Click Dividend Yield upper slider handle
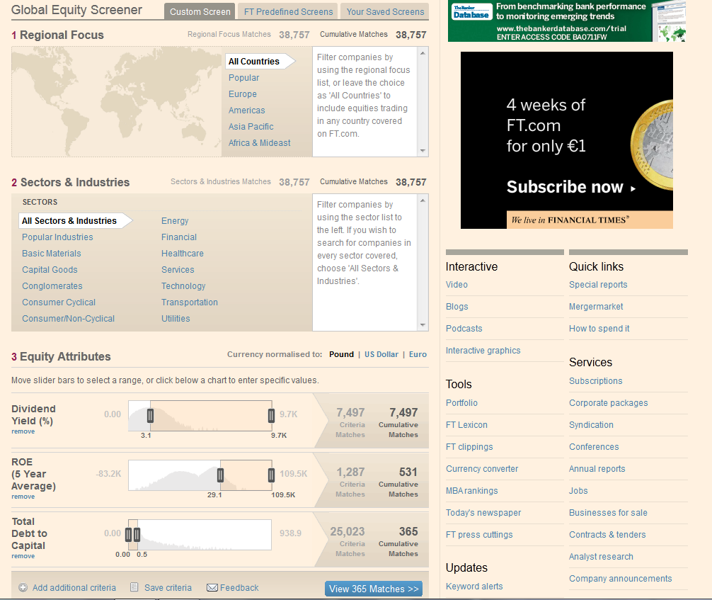This screenshot has height=600, width=712. [271, 416]
